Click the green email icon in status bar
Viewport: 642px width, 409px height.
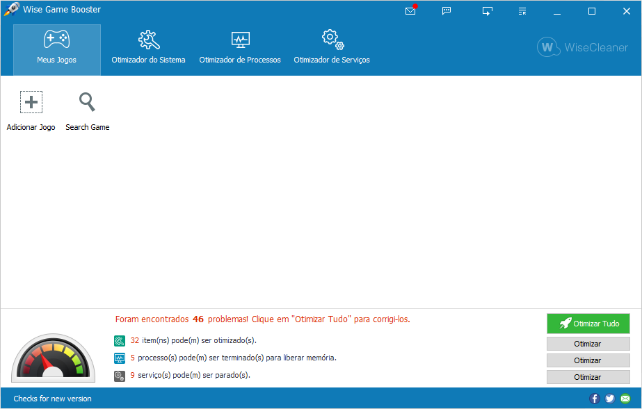pos(625,399)
